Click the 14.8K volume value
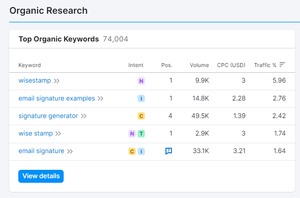Viewport: 300px width, 198px height. pyautogui.click(x=201, y=98)
